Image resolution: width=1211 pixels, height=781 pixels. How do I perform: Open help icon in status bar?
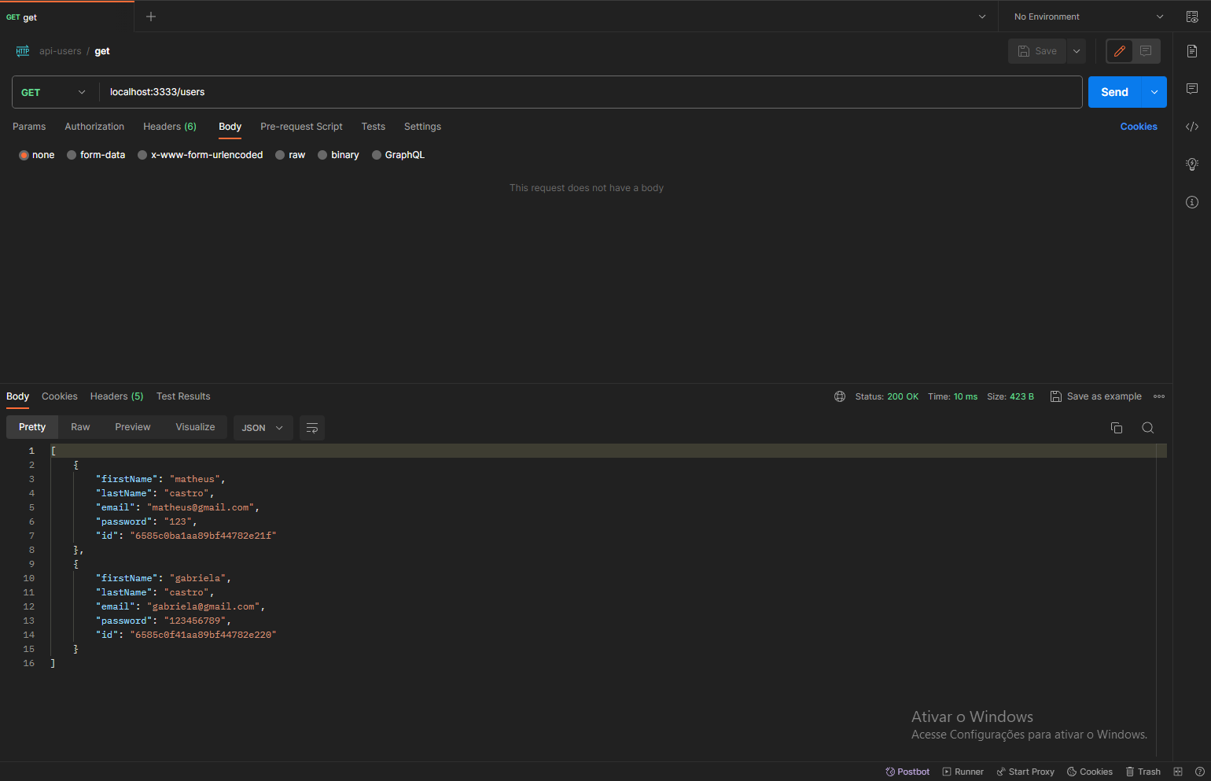pyautogui.click(x=1200, y=772)
